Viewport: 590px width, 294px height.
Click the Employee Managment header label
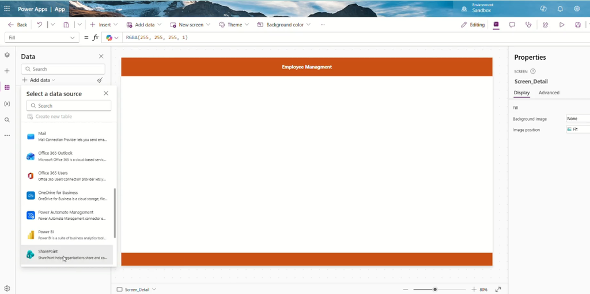click(307, 67)
